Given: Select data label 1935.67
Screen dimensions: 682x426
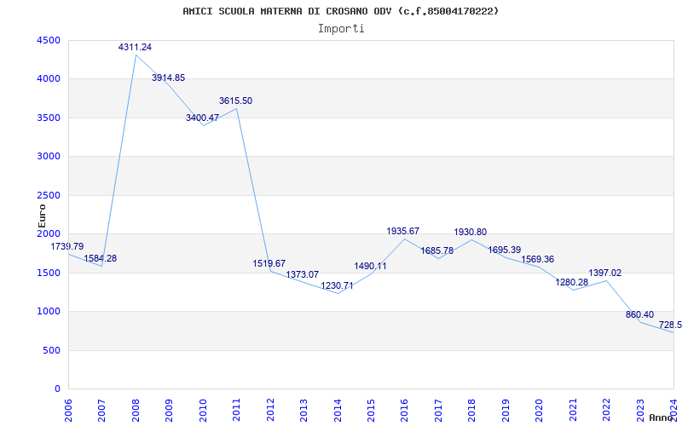Looking at the screenshot, I should [x=403, y=231].
